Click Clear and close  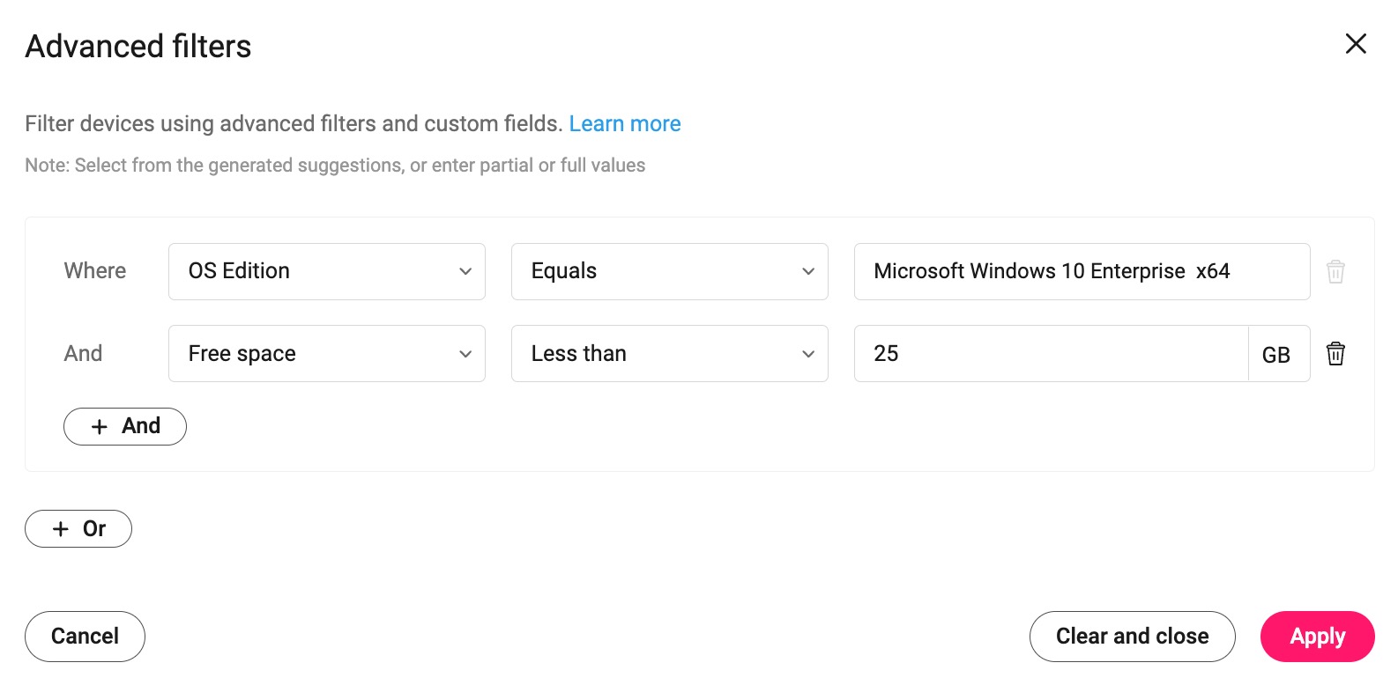1132,637
